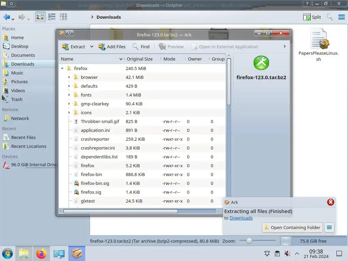Select crashreporter.ini file row
The height and width of the screenshot is (261, 348).
pyautogui.click(x=142, y=148)
